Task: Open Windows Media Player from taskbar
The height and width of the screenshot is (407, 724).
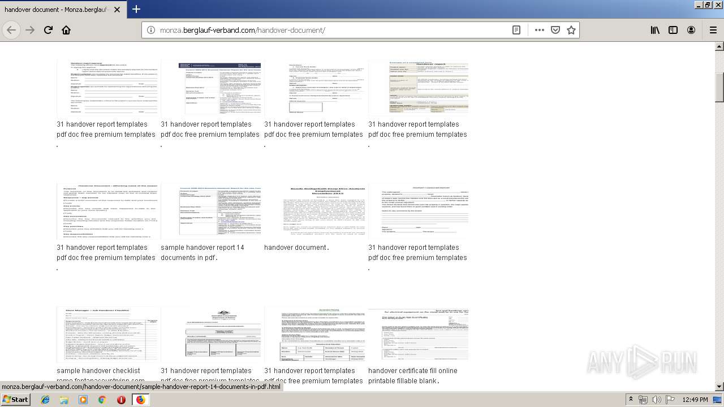Action: [x=83, y=400]
